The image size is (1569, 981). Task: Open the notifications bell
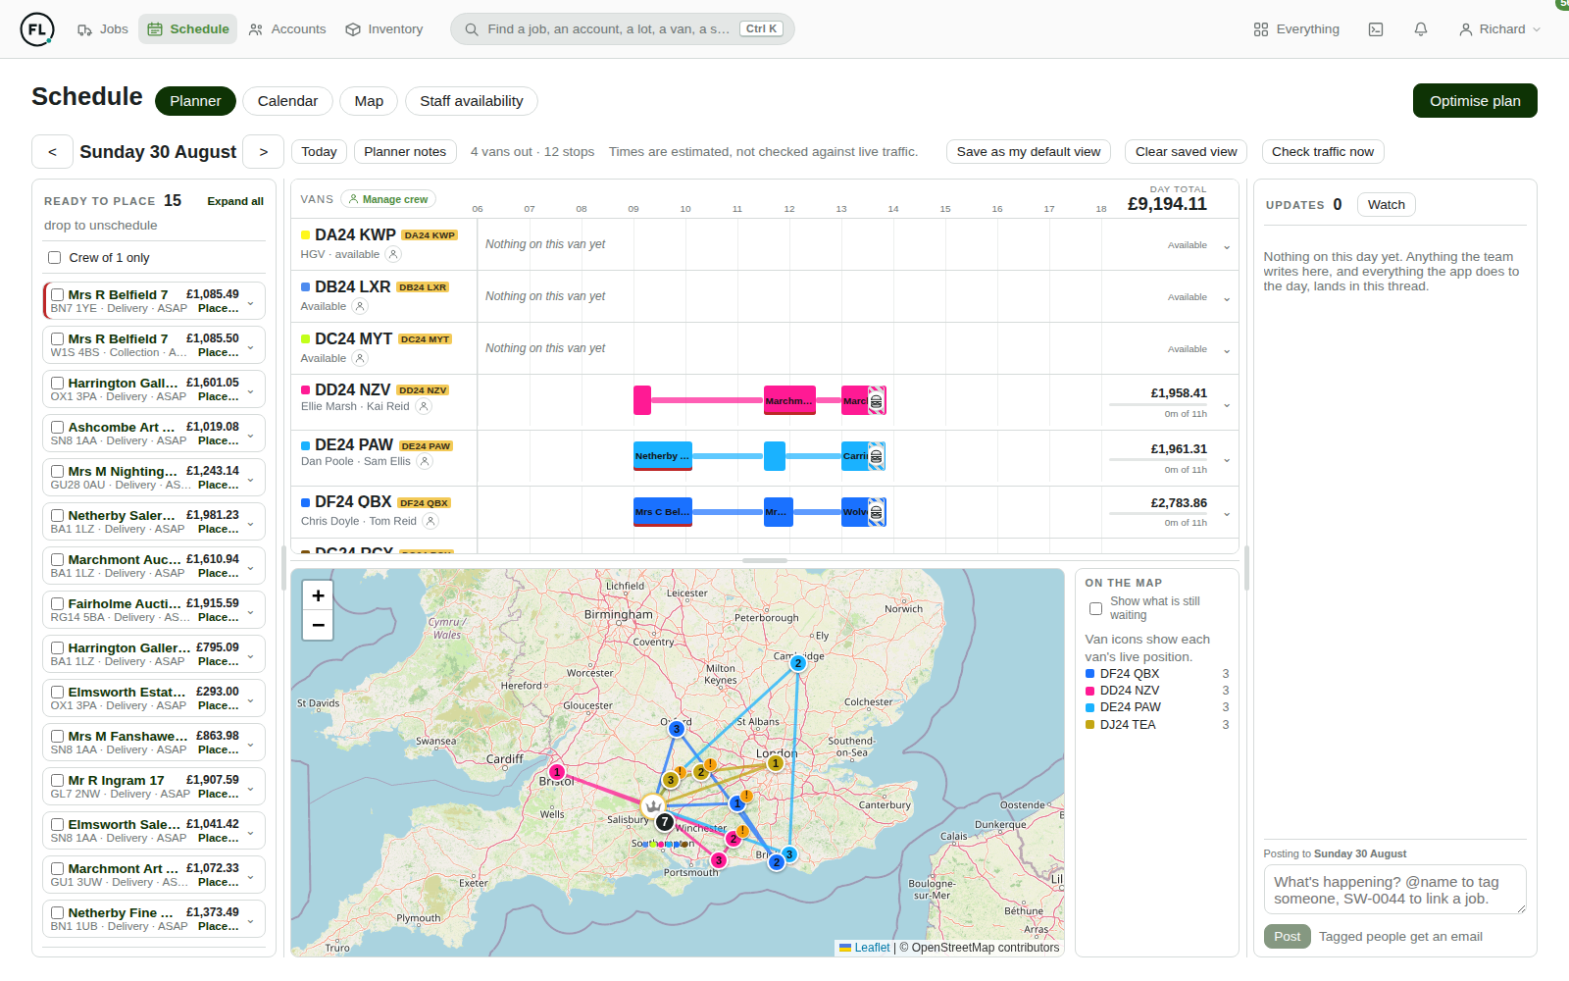(1421, 29)
